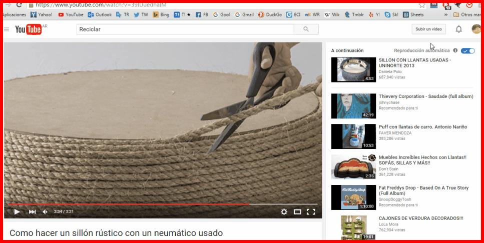Mute the video volume
The width and height of the screenshot is (484, 243).
click(x=46, y=211)
